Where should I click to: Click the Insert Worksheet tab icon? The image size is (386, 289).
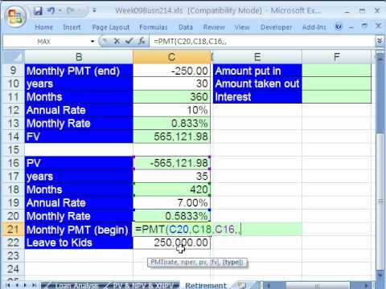tap(242, 285)
